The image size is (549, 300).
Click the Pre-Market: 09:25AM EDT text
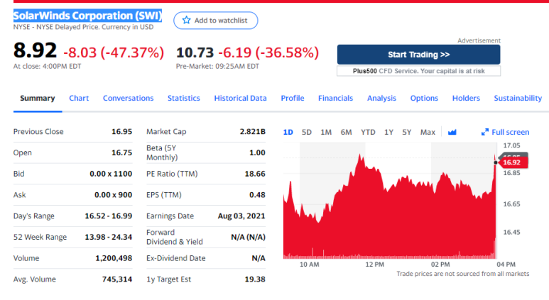[x=217, y=66]
